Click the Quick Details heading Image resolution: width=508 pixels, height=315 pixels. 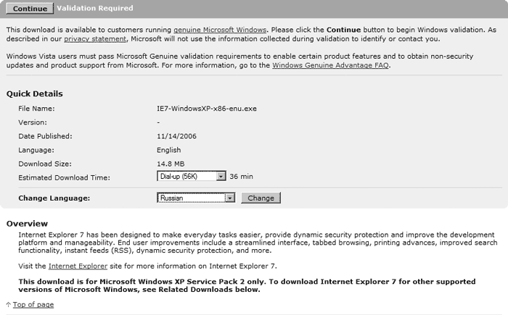35,94
